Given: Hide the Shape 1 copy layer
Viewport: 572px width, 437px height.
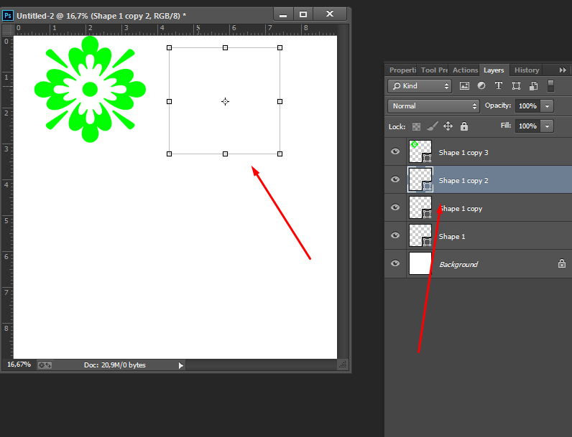Looking at the screenshot, I should click(395, 207).
